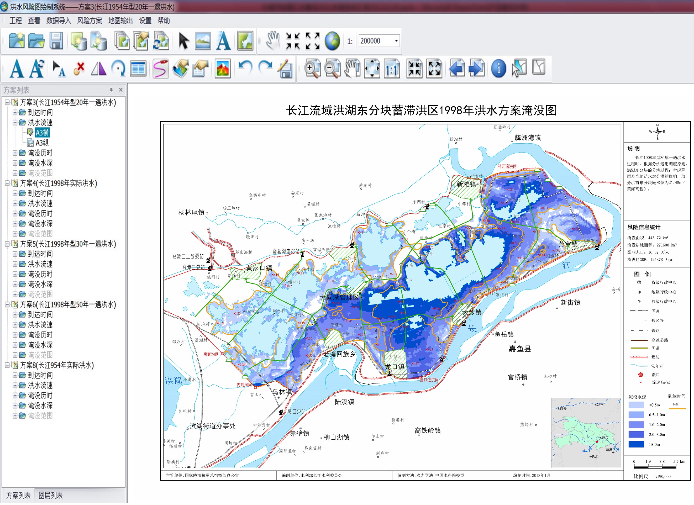Click the 1:1 actual size icon

392,68
